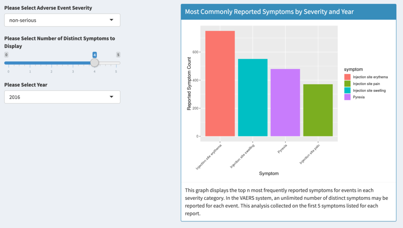
Task: Click the Pyrexia purple bar
Action: (x=285, y=103)
